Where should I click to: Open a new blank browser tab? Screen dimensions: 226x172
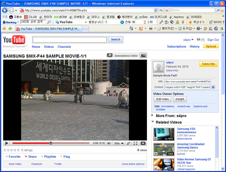point(86,29)
